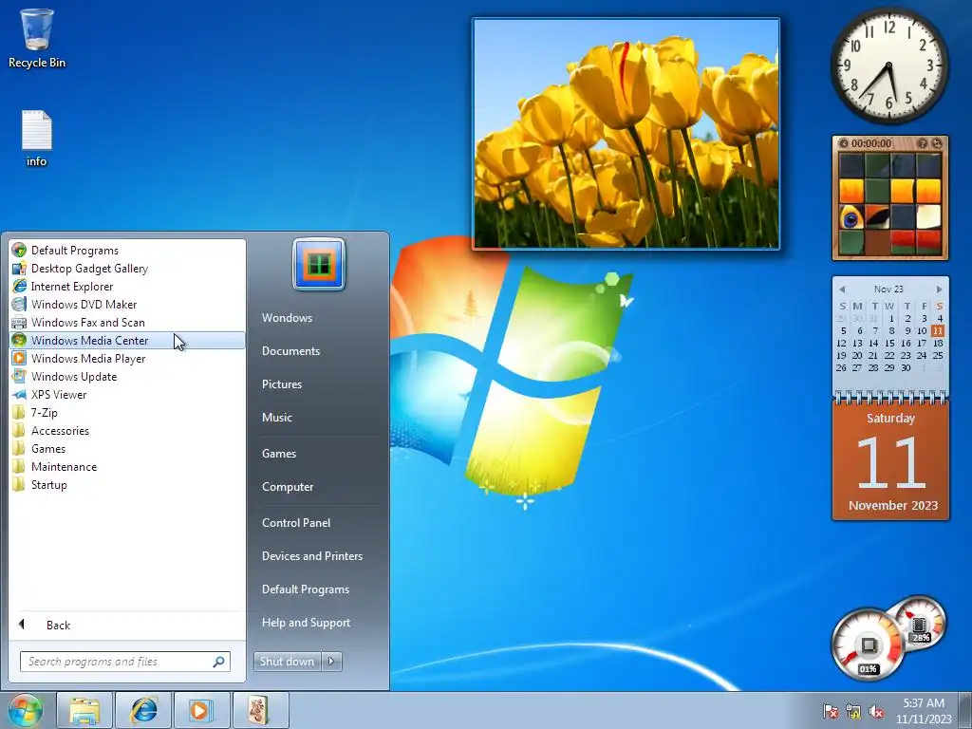Image resolution: width=972 pixels, height=729 pixels.
Task: Open the Mahjong game taskbar icon
Action: point(259,710)
